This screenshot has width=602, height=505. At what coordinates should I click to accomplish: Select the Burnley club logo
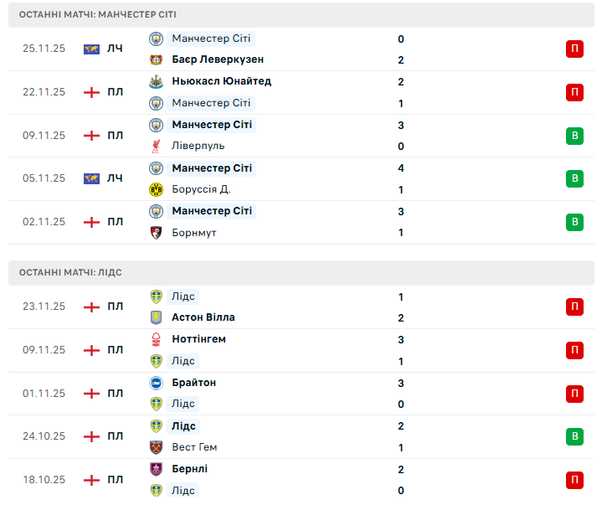pyautogui.click(x=156, y=469)
